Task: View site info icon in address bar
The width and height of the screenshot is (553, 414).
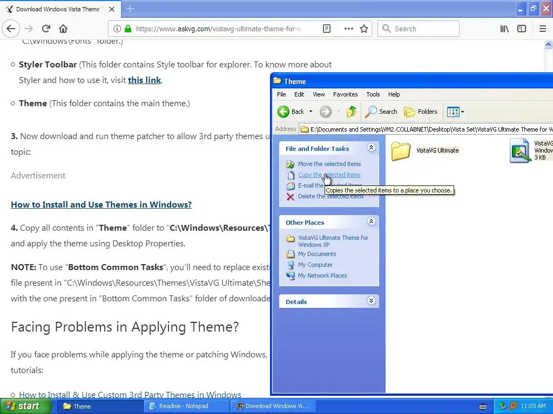Action: 117,29
